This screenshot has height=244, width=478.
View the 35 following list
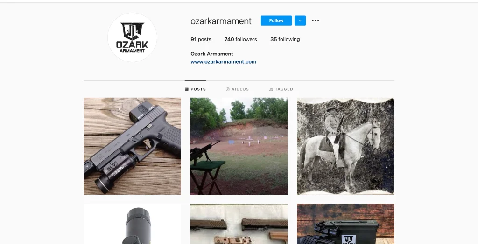tap(285, 39)
